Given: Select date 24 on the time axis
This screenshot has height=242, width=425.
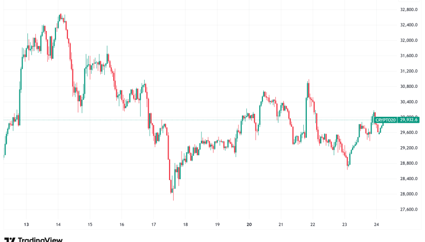Looking at the screenshot, I should (x=377, y=225).
